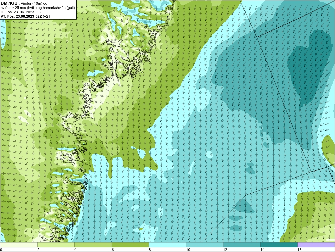Viewport: 335px width, 252px height.
Task: Click the legend scale label '2'
Action: coord(38,250)
